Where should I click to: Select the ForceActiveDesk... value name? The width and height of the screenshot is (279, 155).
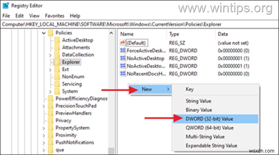coord(146,51)
